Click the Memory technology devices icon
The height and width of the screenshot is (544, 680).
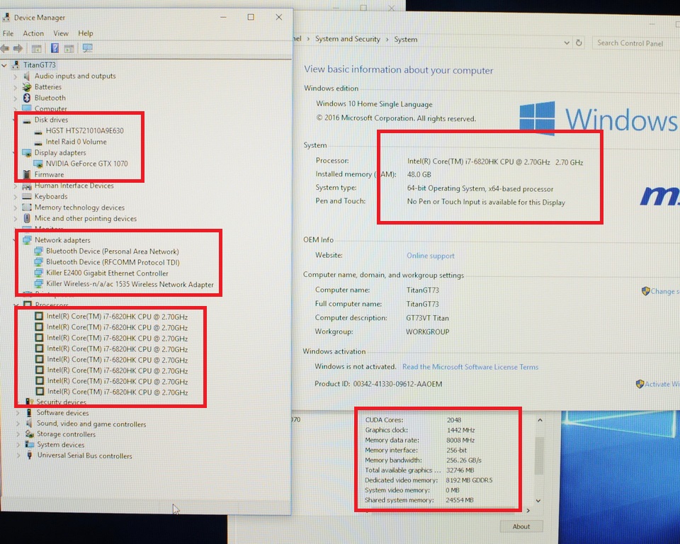(27, 208)
